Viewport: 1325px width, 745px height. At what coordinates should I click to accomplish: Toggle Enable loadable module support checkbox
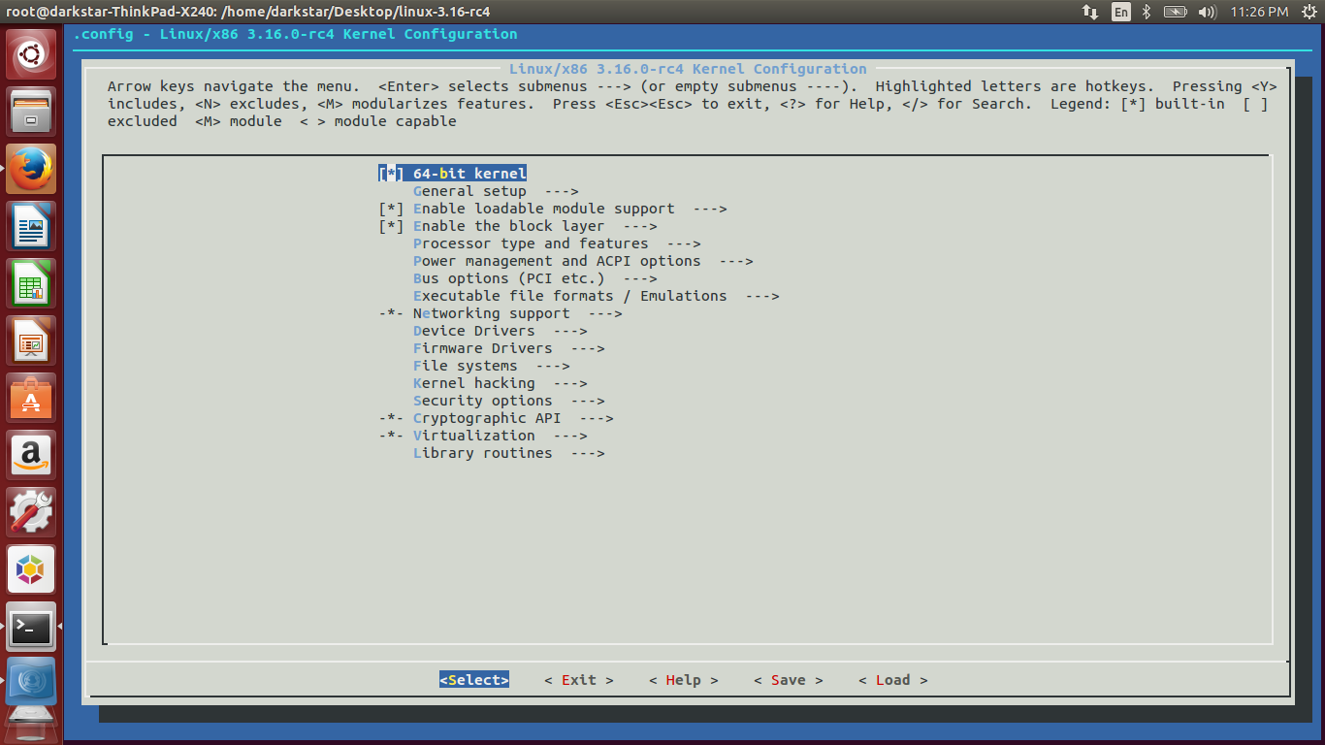[391, 209]
